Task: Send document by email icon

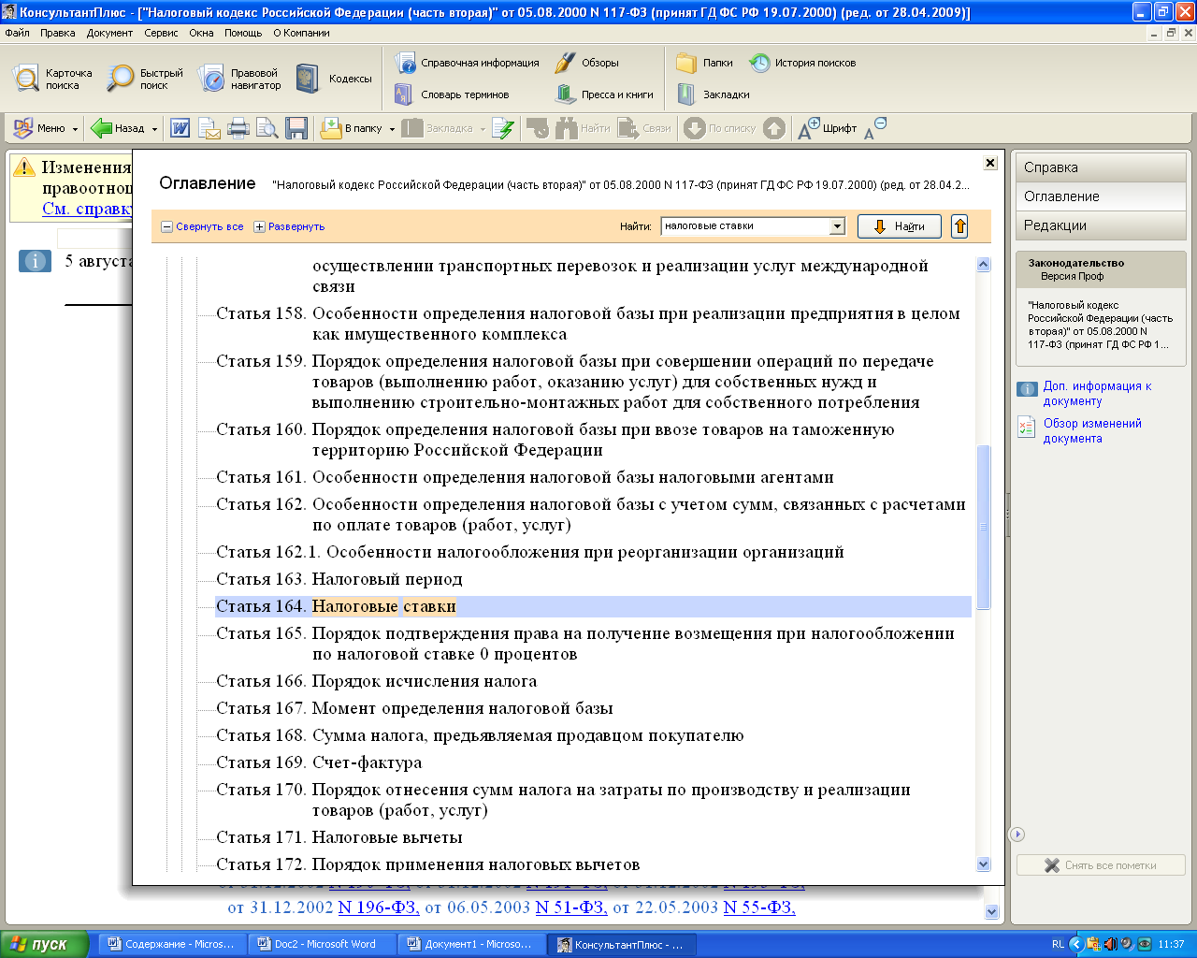Action: pyautogui.click(x=209, y=128)
